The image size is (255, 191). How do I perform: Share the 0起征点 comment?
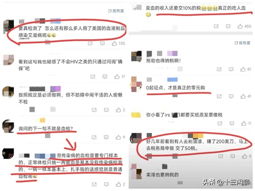(219, 96)
